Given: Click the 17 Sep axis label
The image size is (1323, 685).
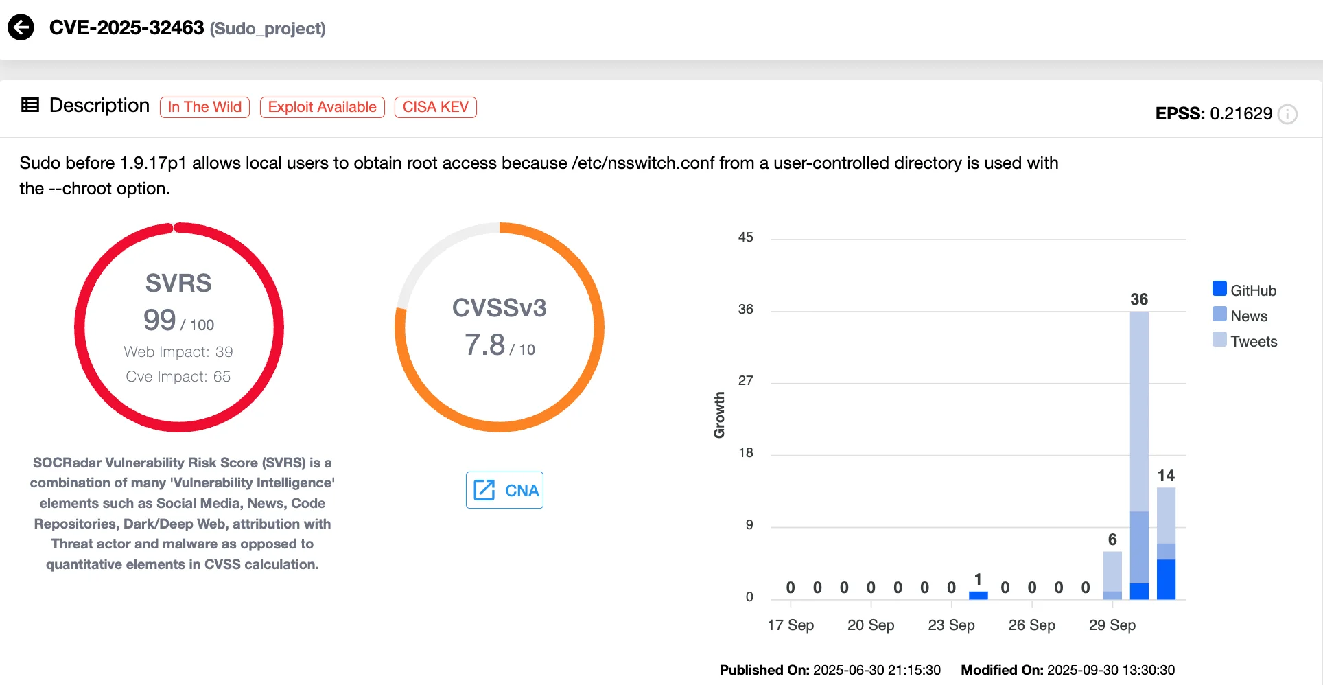Looking at the screenshot, I should click(x=791, y=625).
